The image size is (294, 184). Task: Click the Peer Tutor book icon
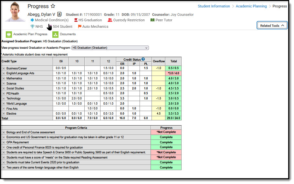[152, 20]
